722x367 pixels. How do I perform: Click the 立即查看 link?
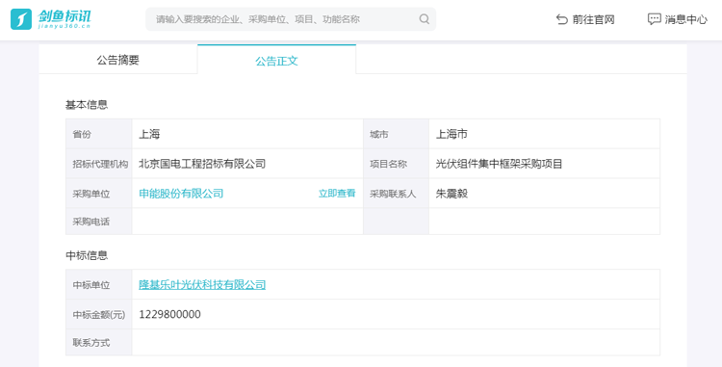point(337,194)
